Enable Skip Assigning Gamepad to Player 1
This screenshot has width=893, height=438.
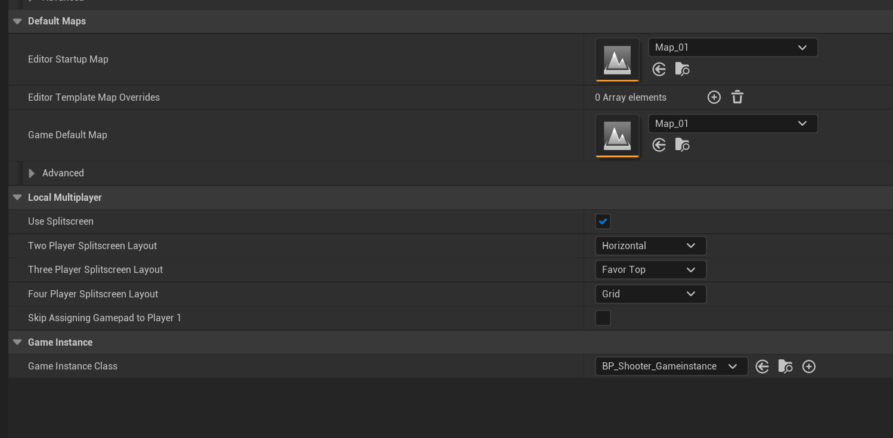pos(603,318)
